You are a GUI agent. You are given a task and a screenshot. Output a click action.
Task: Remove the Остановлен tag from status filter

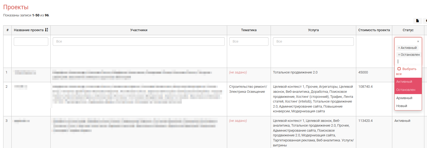click(399, 55)
